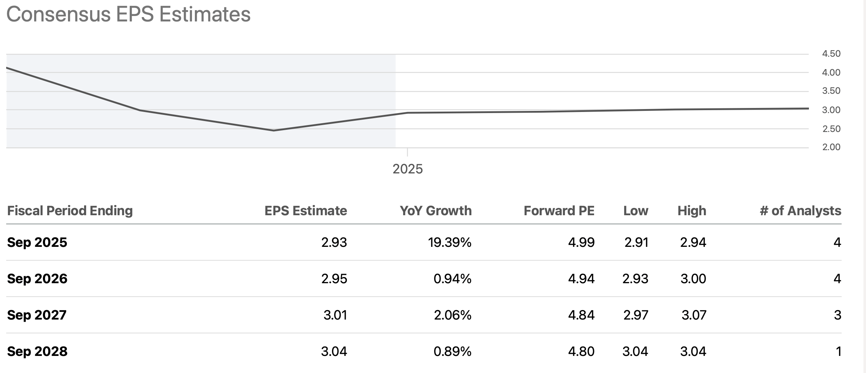This screenshot has height=373, width=866.
Task: Select the Sep 2027 High value 3.07
Action: (693, 315)
